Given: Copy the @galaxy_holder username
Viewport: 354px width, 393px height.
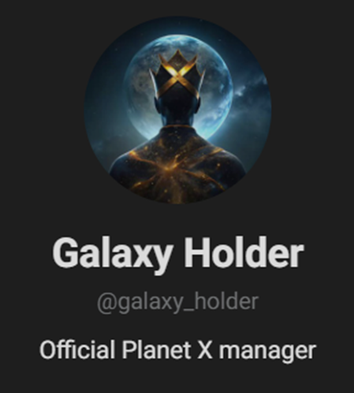Looking at the screenshot, I should pos(178,302).
